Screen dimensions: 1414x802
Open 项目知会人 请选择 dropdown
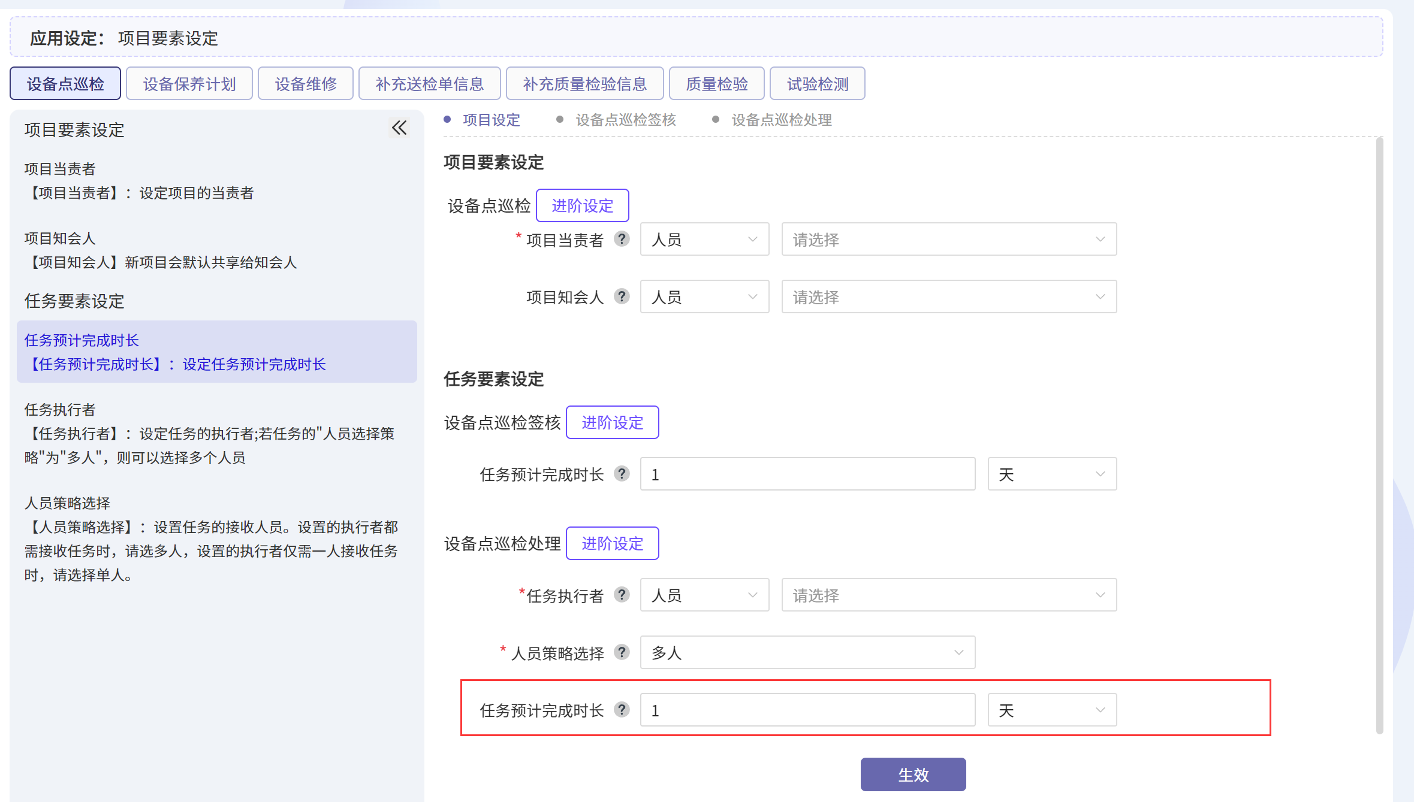(949, 296)
